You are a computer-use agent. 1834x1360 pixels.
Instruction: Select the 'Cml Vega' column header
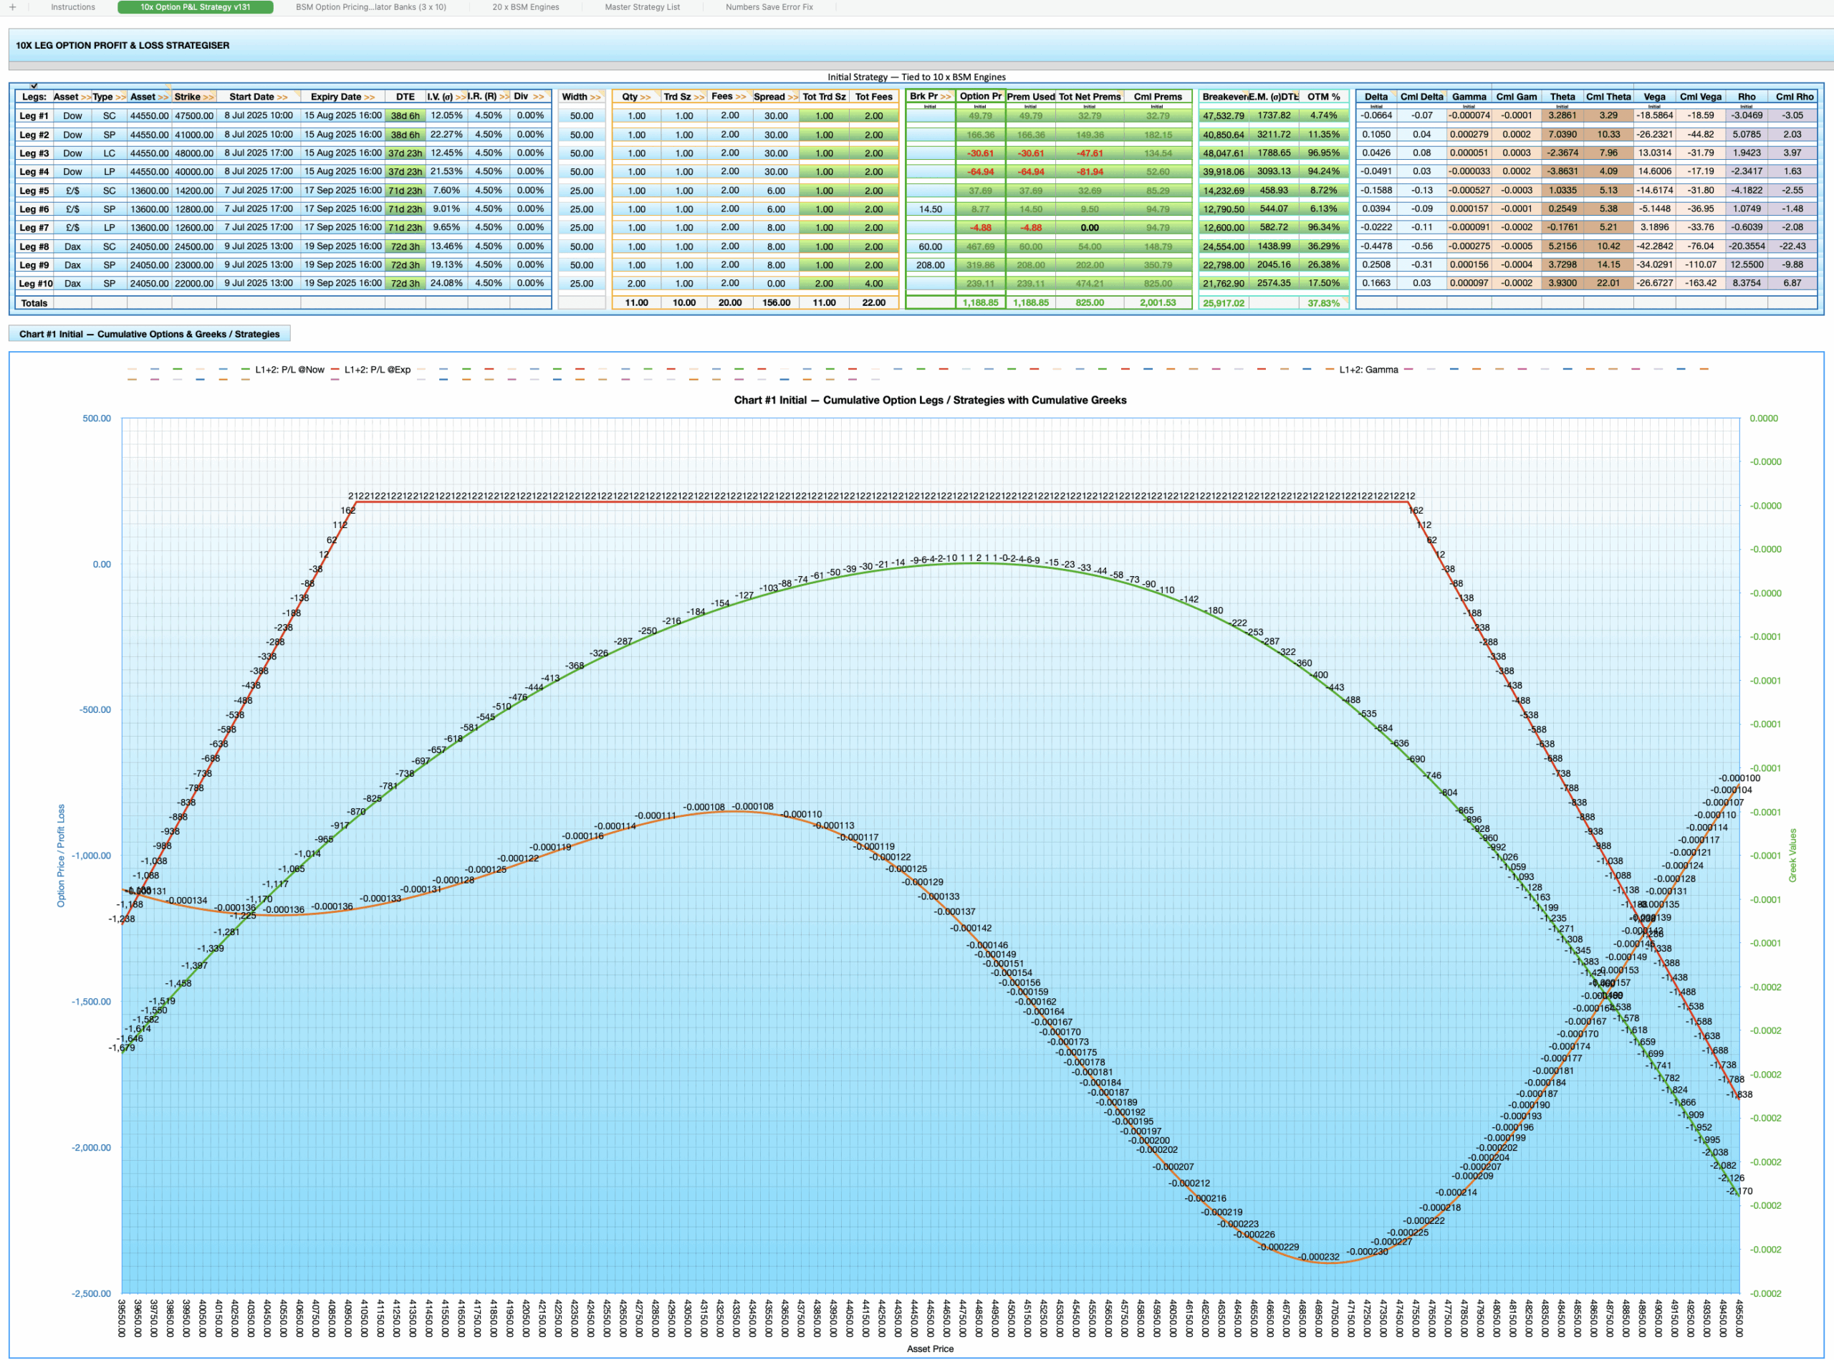pyautogui.click(x=1700, y=97)
